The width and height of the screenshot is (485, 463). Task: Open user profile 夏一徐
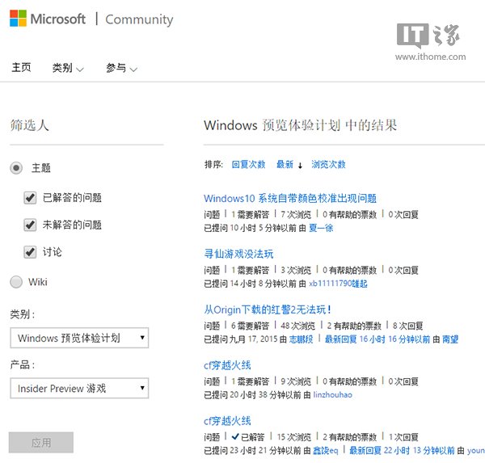321,228
